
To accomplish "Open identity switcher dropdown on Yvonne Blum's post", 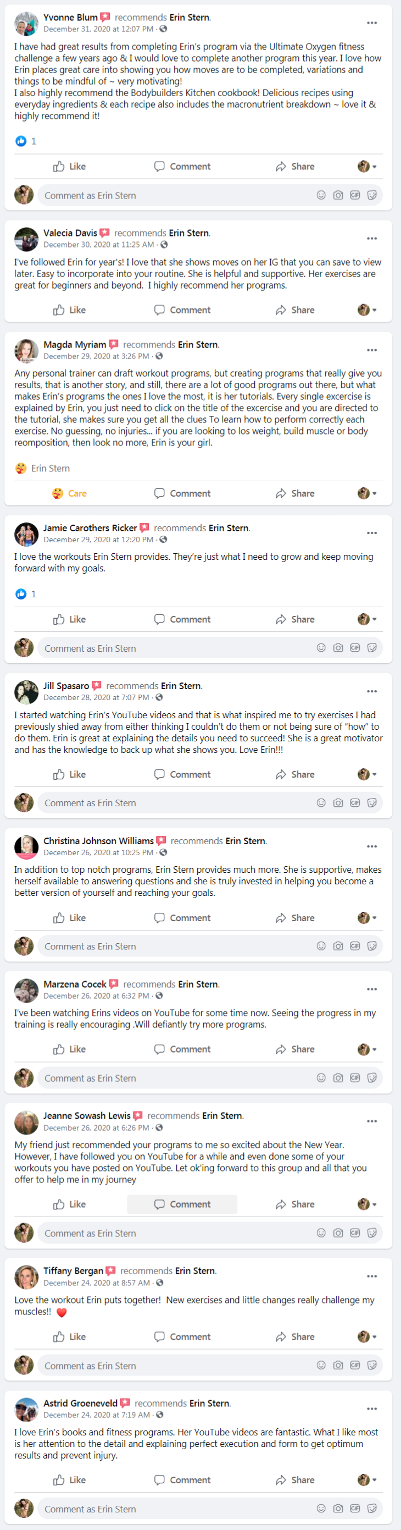I will pyautogui.click(x=367, y=167).
